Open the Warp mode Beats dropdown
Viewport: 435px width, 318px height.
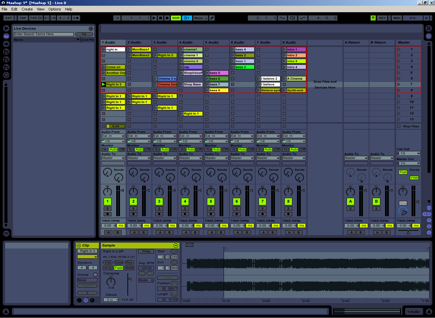point(146,280)
